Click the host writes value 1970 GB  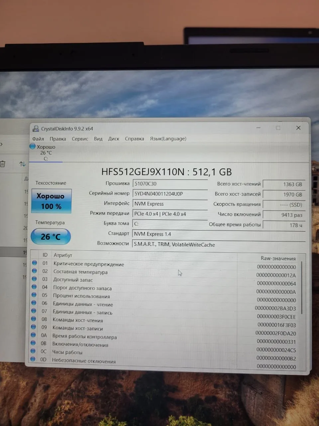click(284, 194)
